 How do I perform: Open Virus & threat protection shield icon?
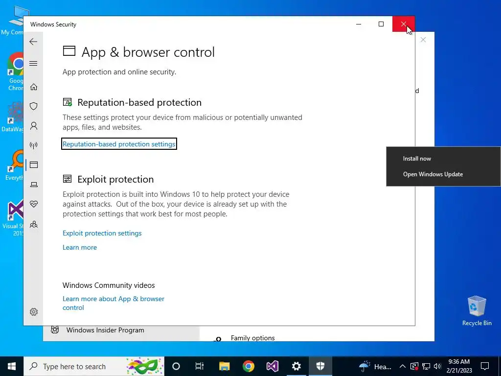pos(34,106)
